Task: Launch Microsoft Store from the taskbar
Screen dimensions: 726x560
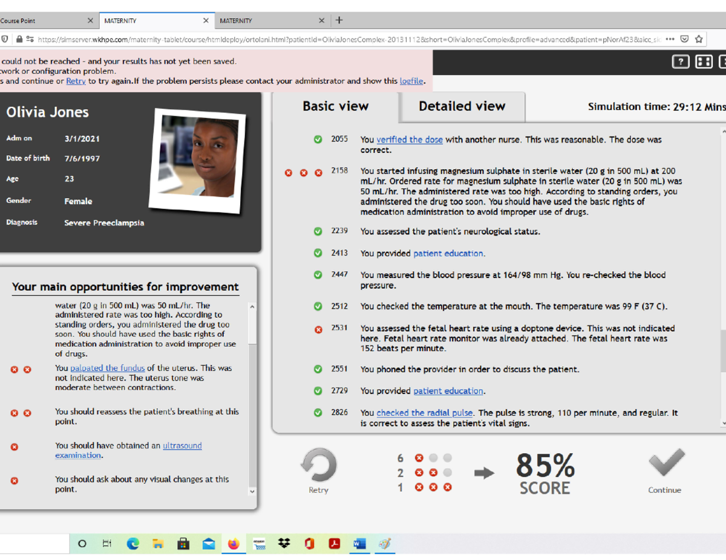Action: [183, 544]
